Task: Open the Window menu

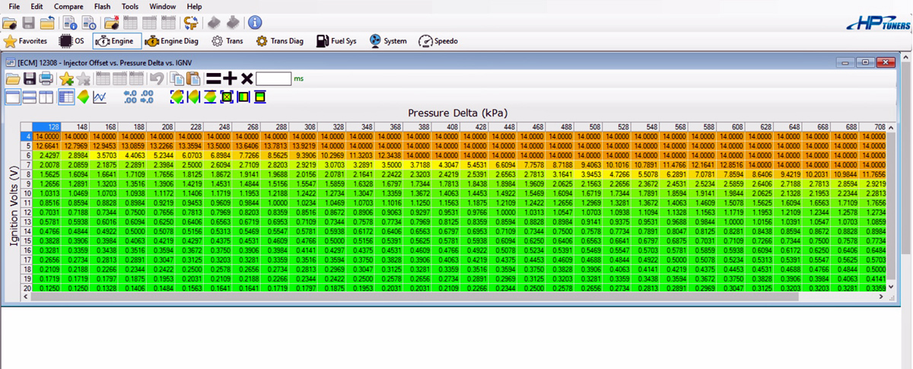Action: (x=162, y=6)
